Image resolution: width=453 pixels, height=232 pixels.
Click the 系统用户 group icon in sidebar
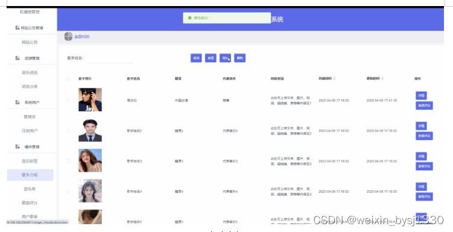tap(17, 102)
